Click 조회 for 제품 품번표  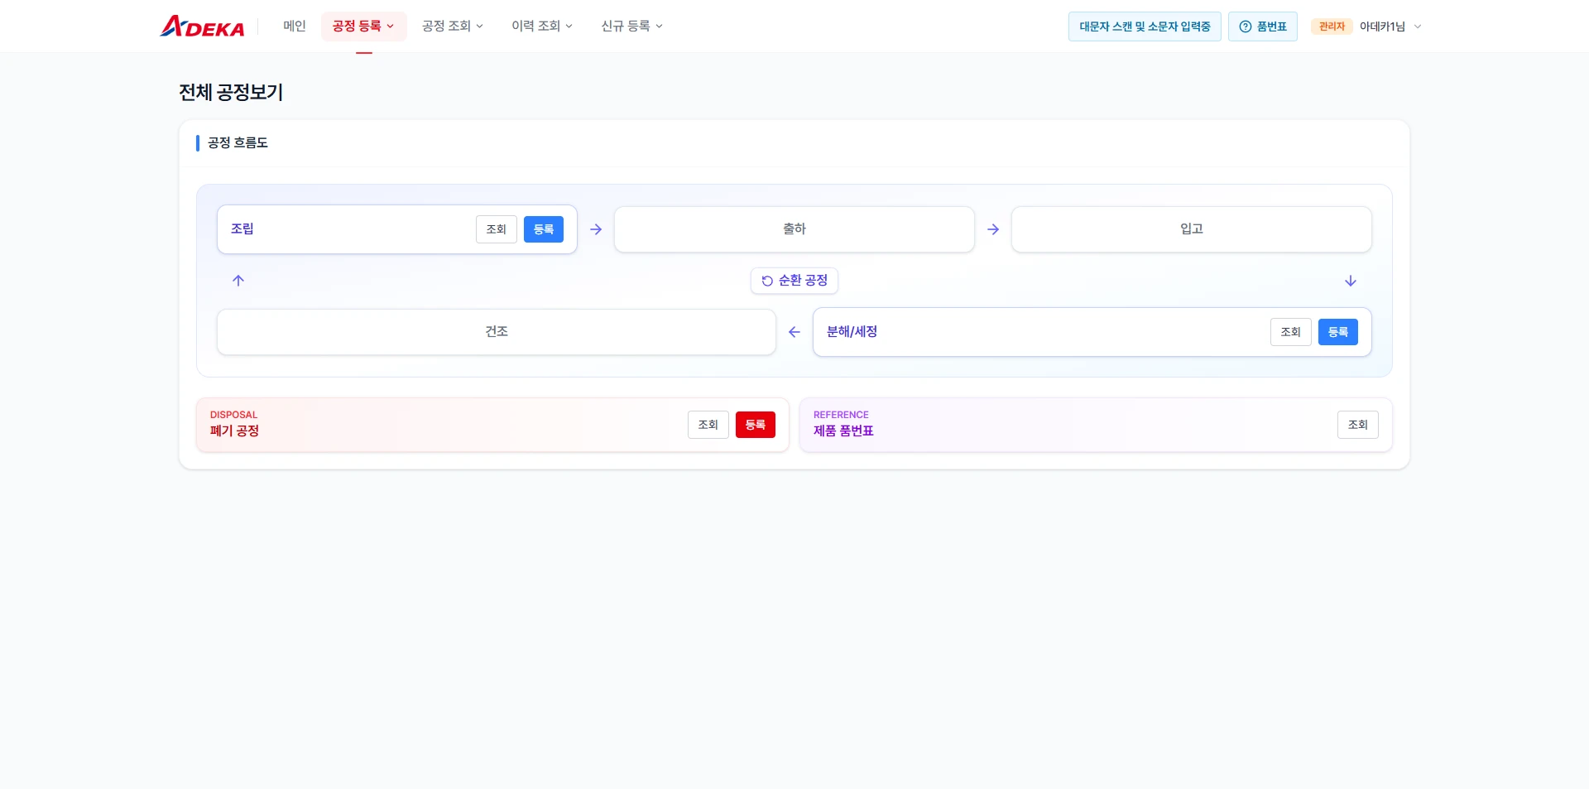pyautogui.click(x=1358, y=425)
